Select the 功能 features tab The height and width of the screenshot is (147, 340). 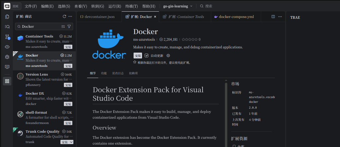tap(104, 73)
